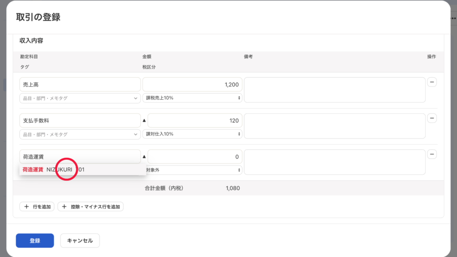The image size is (457, 257).
Task: Click the 備考 text area for 売上高 row
Action: [335, 90]
